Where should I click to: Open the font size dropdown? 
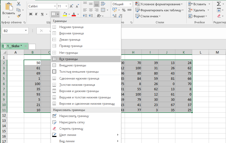coord(62,6)
